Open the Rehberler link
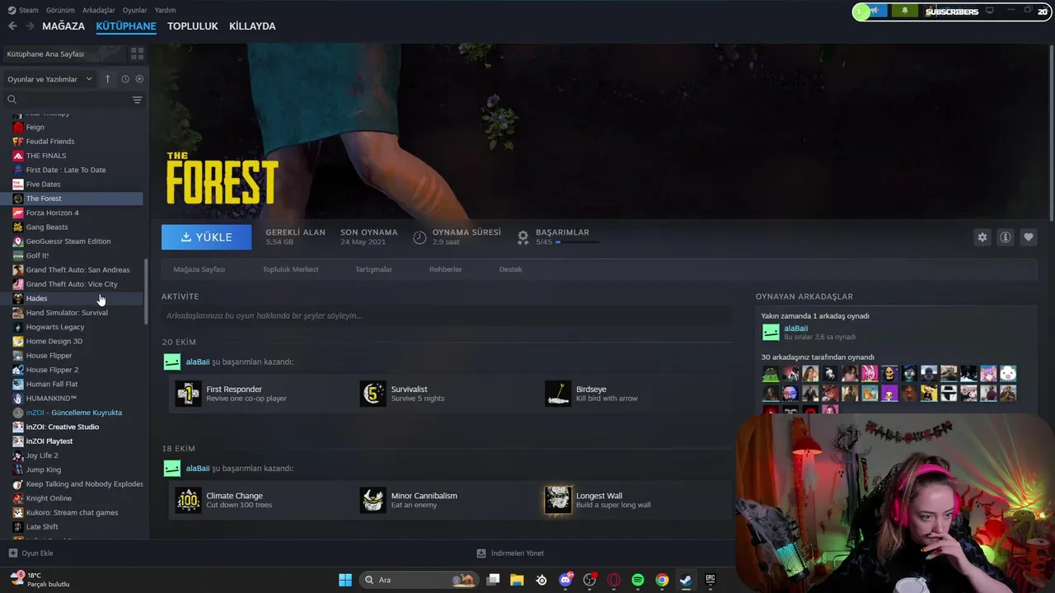Image resolution: width=1055 pixels, height=593 pixels. pos(445,269)
